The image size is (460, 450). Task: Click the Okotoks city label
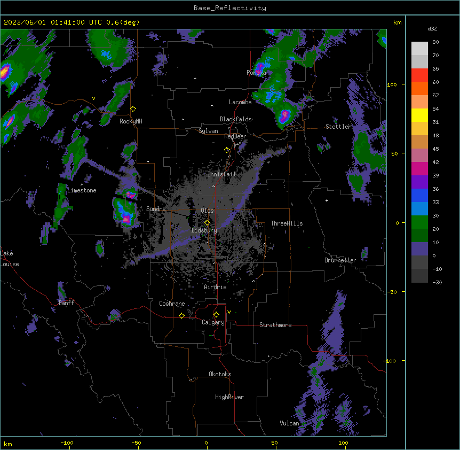click(x=220, y=374)
